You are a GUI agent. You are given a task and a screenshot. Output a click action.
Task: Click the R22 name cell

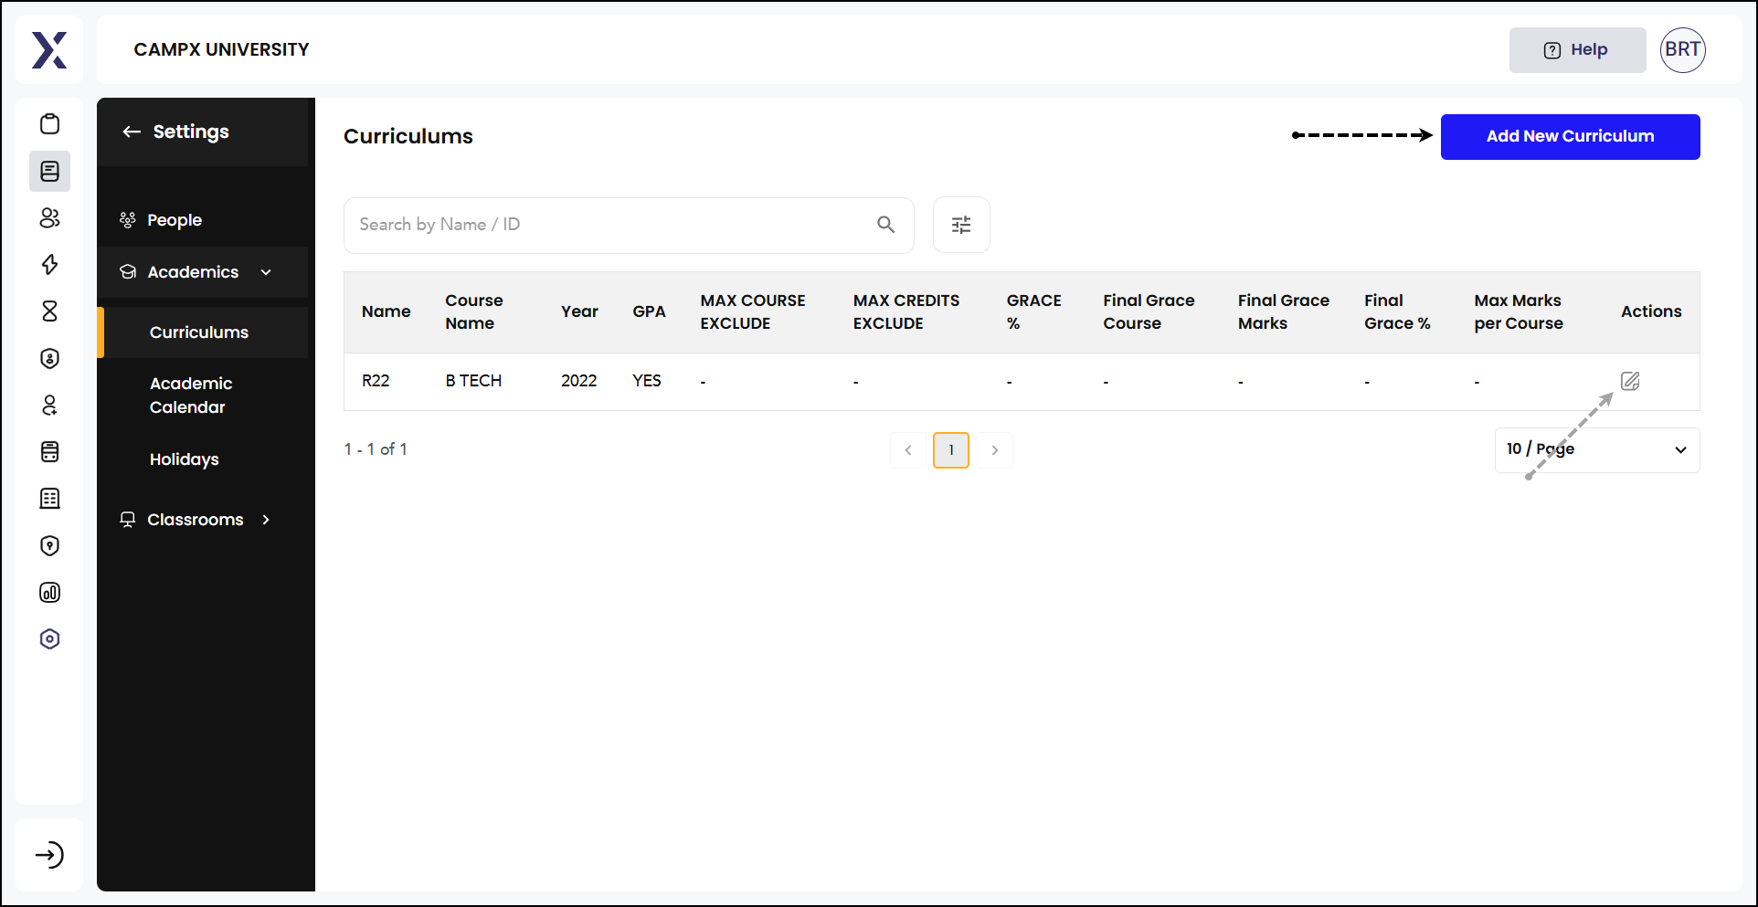[376, 381]
